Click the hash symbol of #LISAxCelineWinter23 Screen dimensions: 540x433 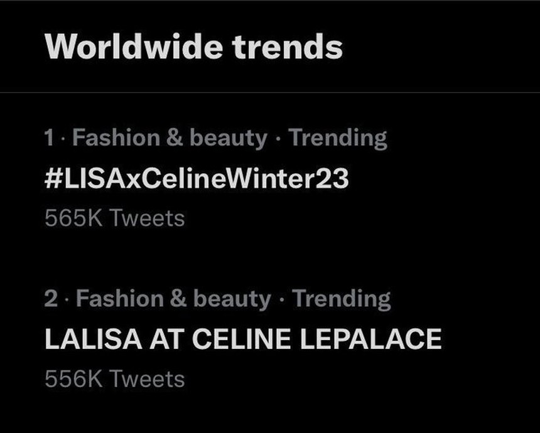point(53,179)
